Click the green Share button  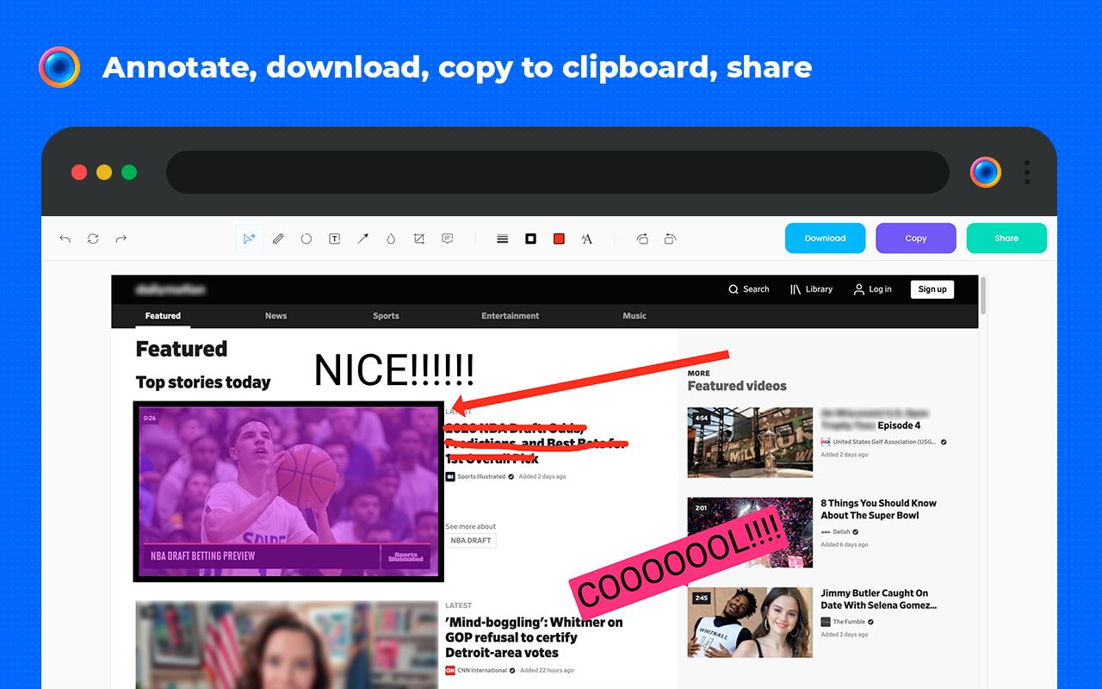[x=1006, y=239]
